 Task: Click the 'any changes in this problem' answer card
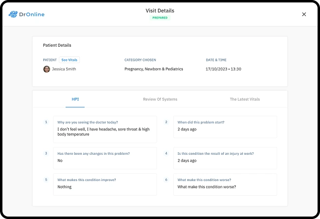tap(105, 158)
